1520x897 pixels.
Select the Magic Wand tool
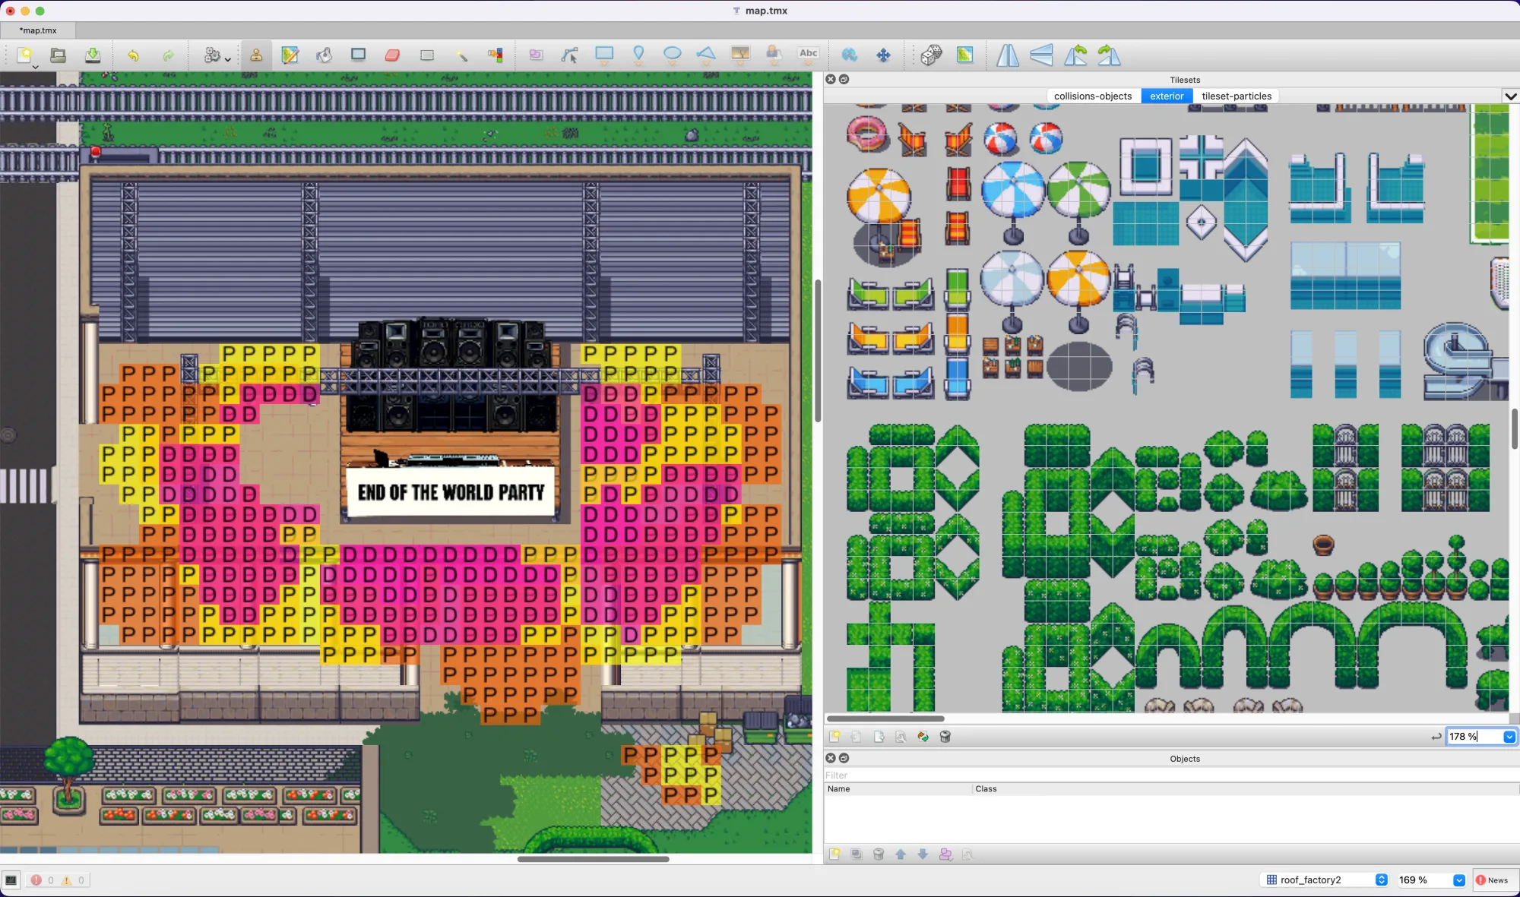click(x=461, y=55)
